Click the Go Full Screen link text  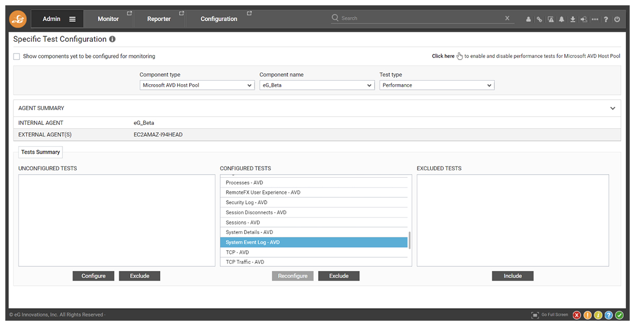point(555,315)
